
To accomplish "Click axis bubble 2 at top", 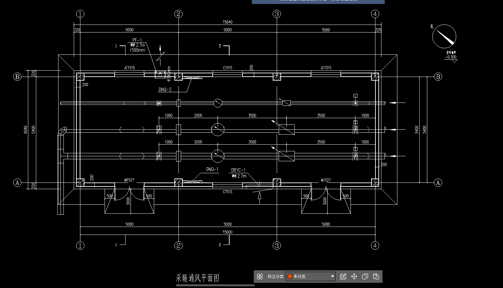I will tap(178, 14).
